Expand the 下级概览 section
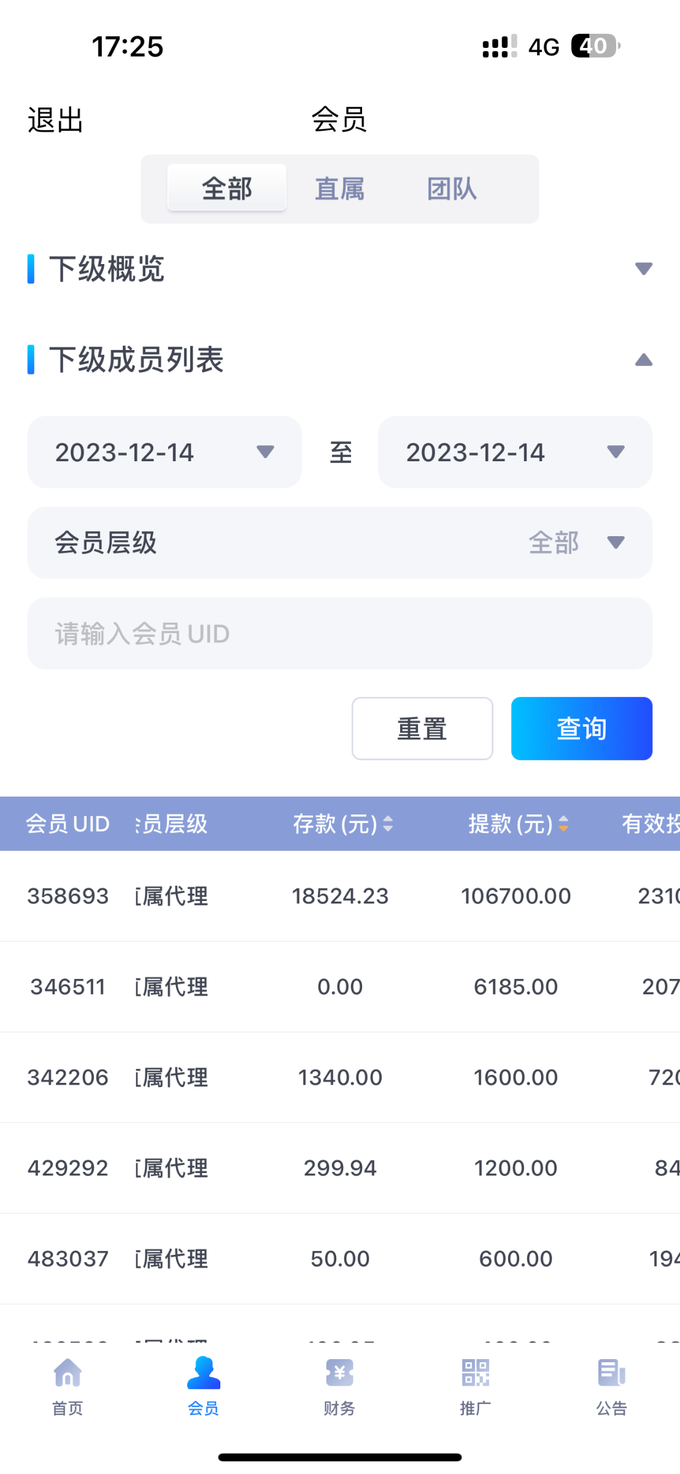 coord(643,269)
